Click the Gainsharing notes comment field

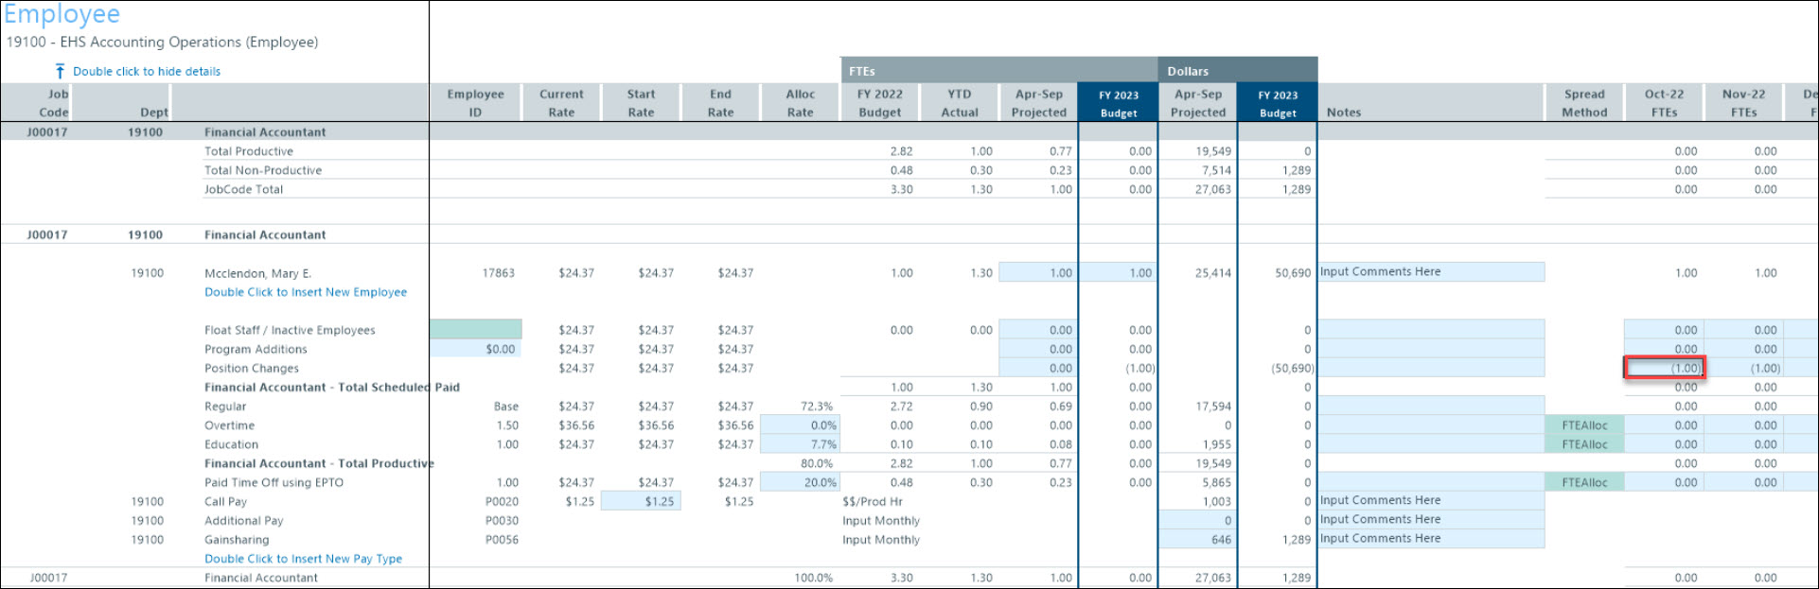pyautogui.click(x=1431, y=539)
